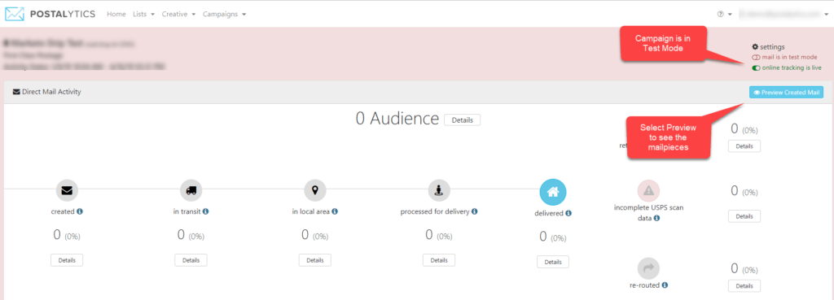Viewport: 834px width, 300px height.
Task: Click the Preview Created Mail button
Action: click(786, 93)
